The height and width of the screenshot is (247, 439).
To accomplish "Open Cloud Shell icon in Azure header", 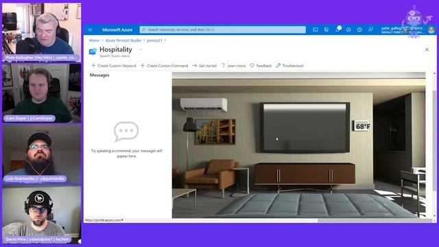I will point(316,30).
